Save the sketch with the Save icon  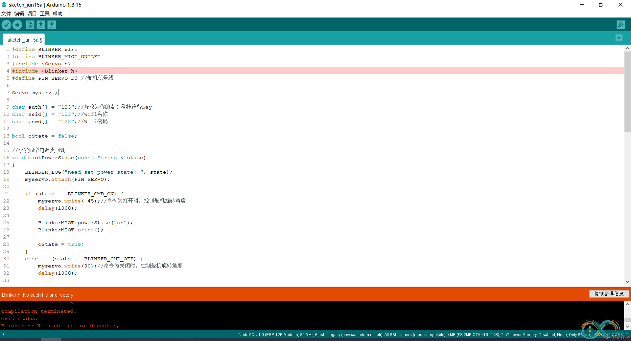tap(52, 25)
